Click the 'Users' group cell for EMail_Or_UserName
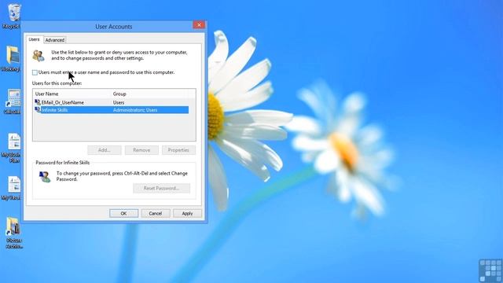Viewport: 503px width, 283px height. [x=119, y=102]
